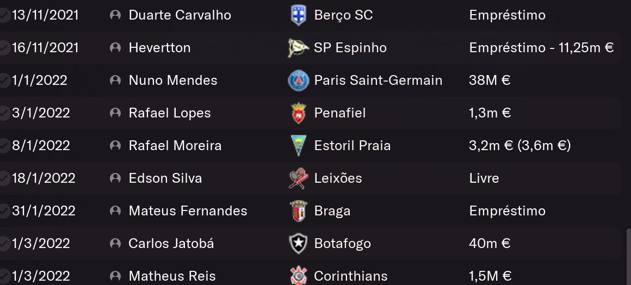Click the person icon beside Nuno Mendes
This screenshot has height=285, width=631.
click(x=115, y=80)
